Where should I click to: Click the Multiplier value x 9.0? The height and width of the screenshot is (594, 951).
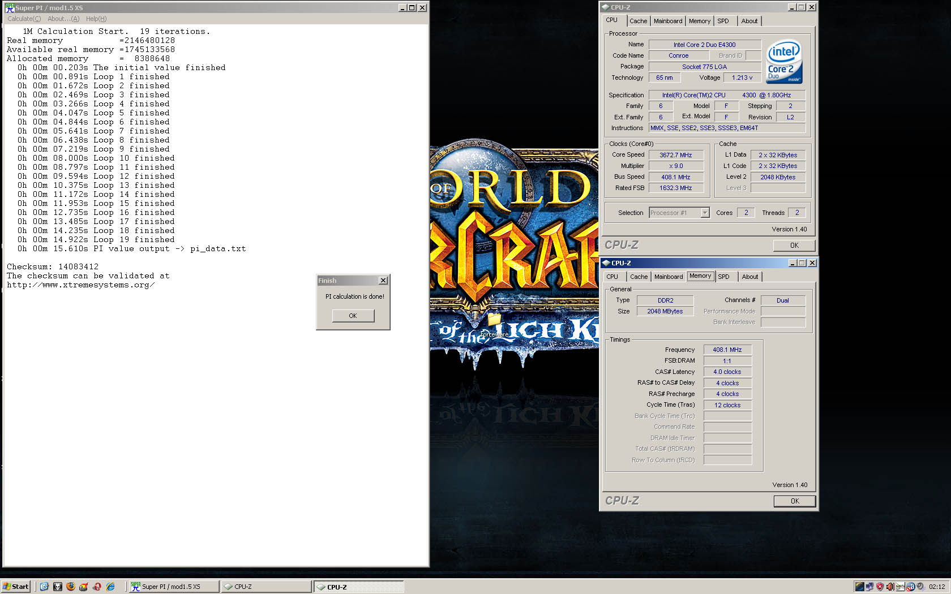tap(676, 166)
